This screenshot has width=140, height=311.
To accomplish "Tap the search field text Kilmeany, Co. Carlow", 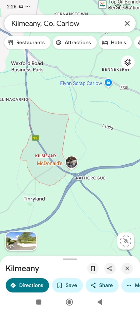I will [x=45, y=24].
